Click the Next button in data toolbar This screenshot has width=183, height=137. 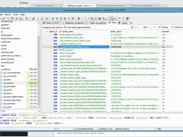pyautogui.click(x=135, y=27)
